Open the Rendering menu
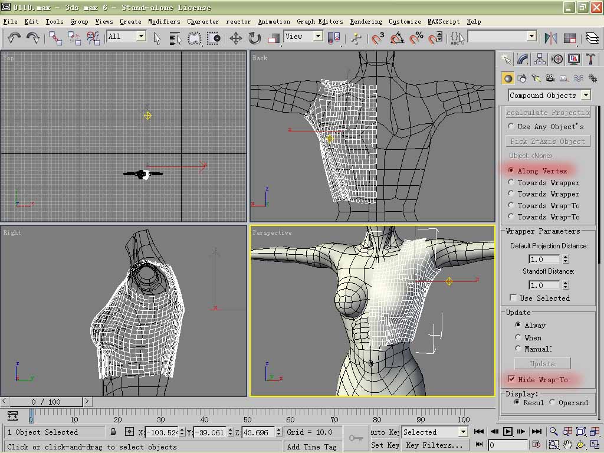This screenshot has height=453, width=604. pos(366,21)
